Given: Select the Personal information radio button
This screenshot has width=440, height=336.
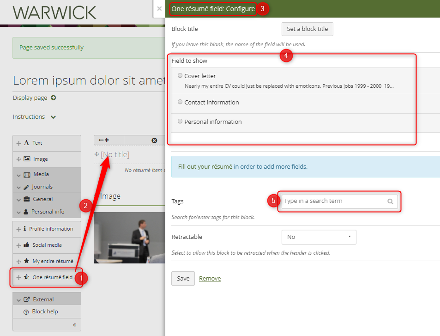Looking at the screenshot, I should coord(180,122).
